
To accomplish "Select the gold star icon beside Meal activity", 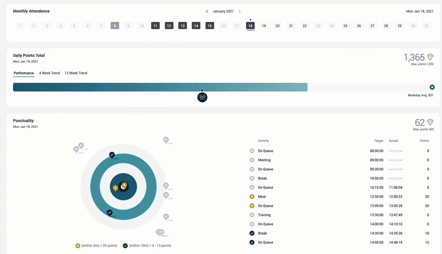I will point(252,197).
